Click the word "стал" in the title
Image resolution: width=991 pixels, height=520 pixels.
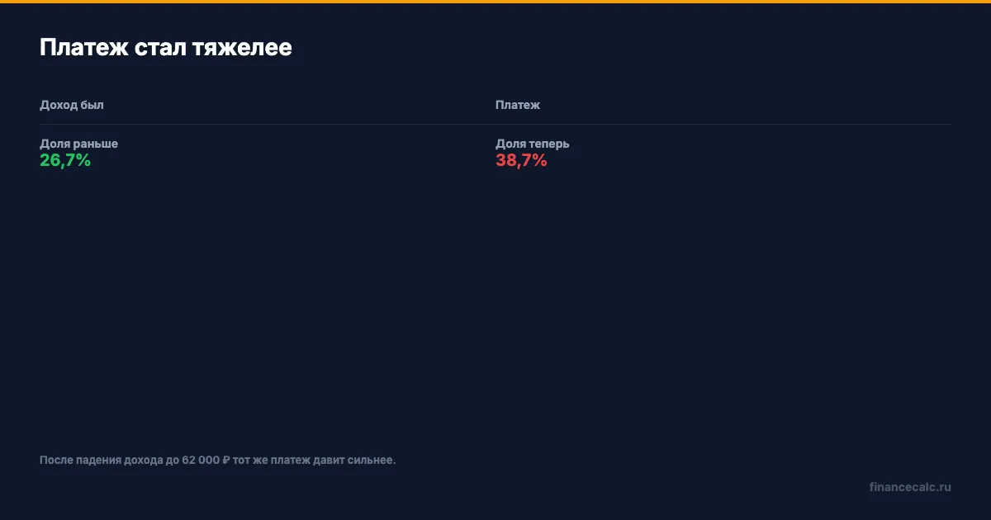click(x=160, y=48)
